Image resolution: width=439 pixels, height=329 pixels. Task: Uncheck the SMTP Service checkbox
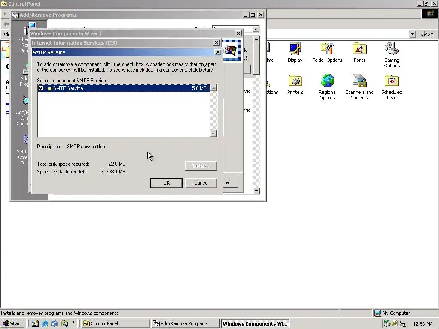(x=41, y=88)
